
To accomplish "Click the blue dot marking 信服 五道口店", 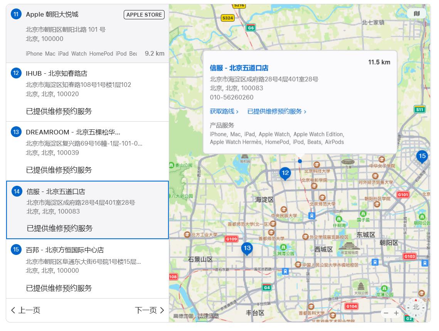I will click(300, 161).
